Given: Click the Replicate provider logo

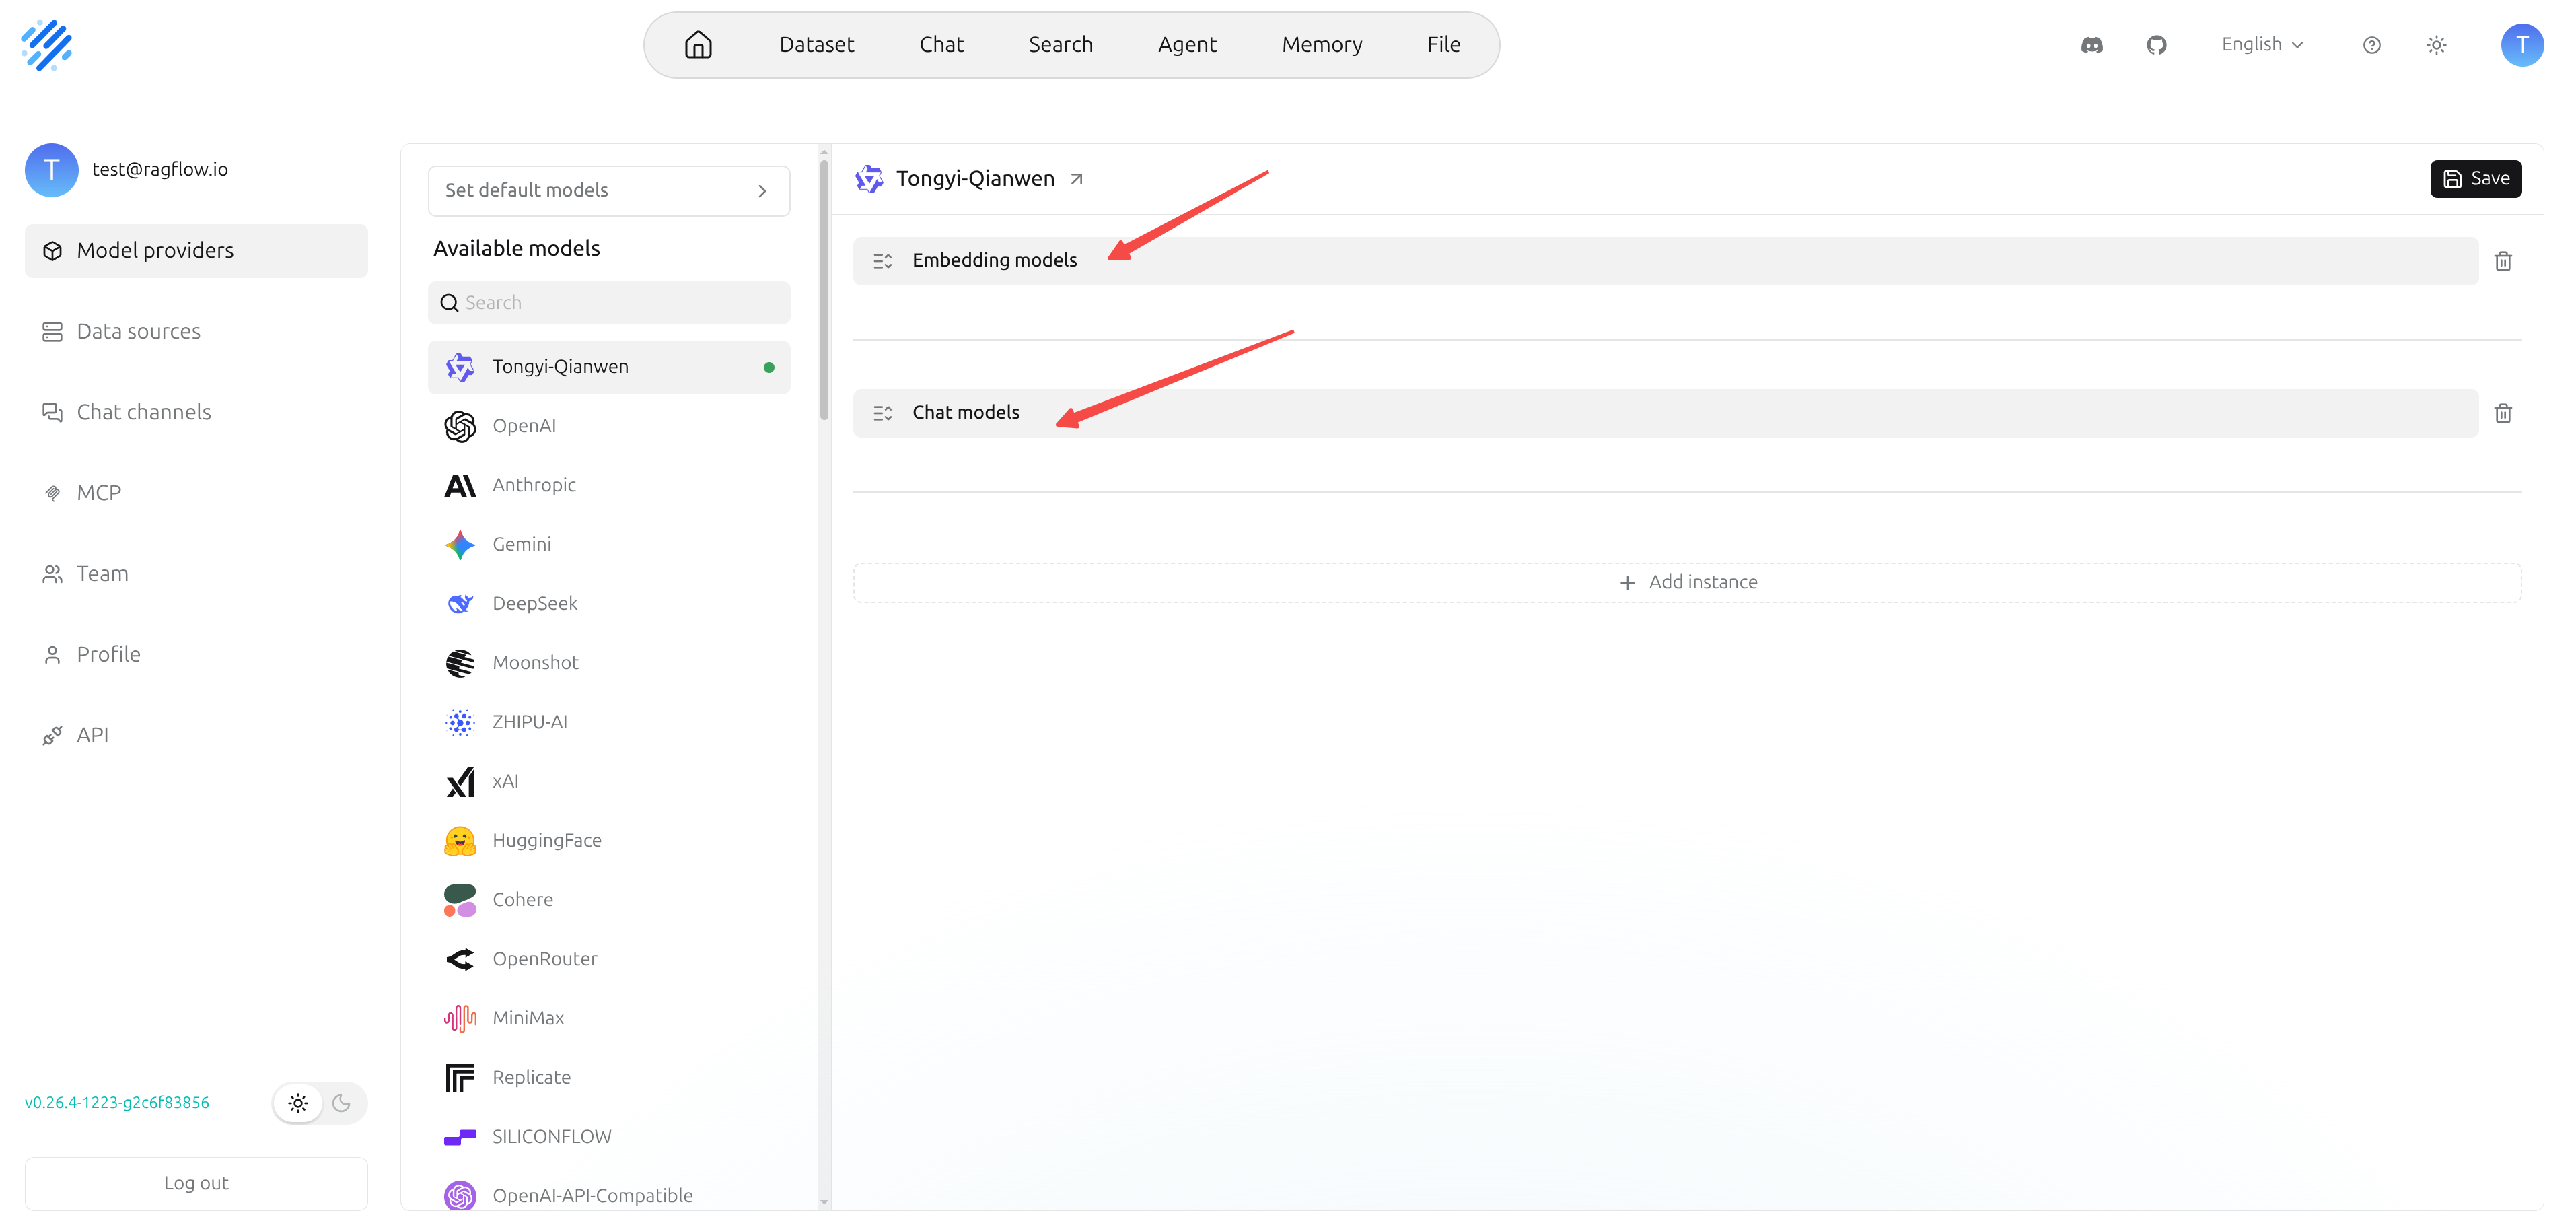Looking at the screenshot, I should point(460,1078).
